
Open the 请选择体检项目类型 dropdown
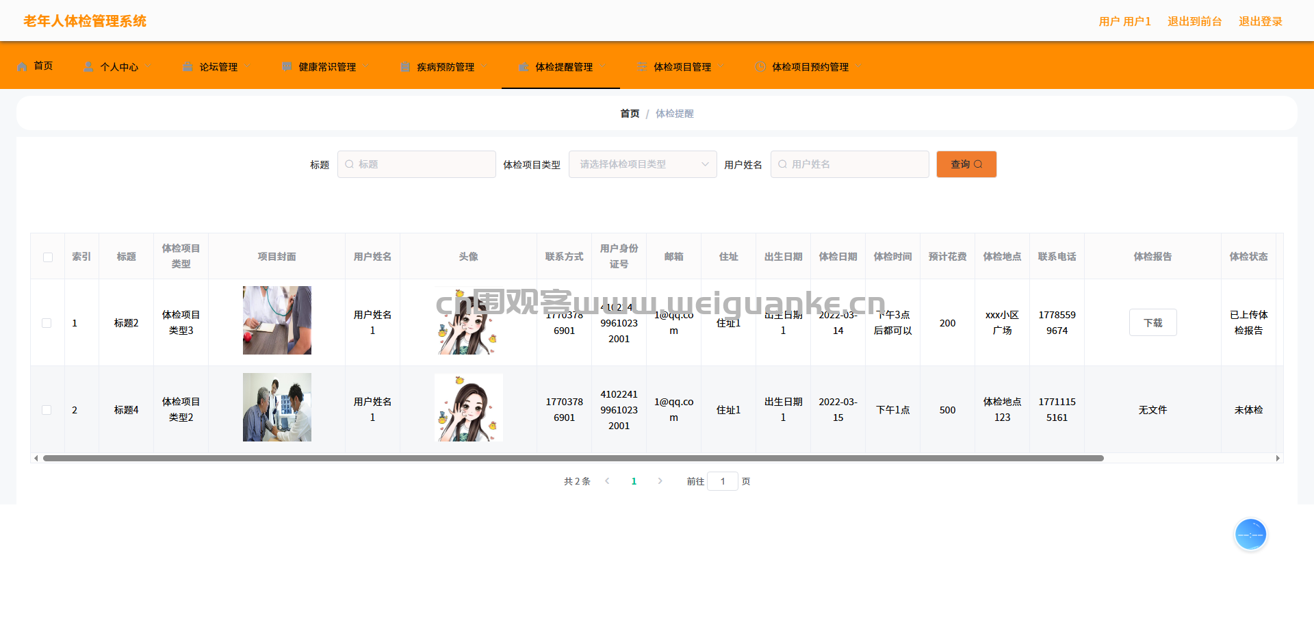click(x=643, y=164)
